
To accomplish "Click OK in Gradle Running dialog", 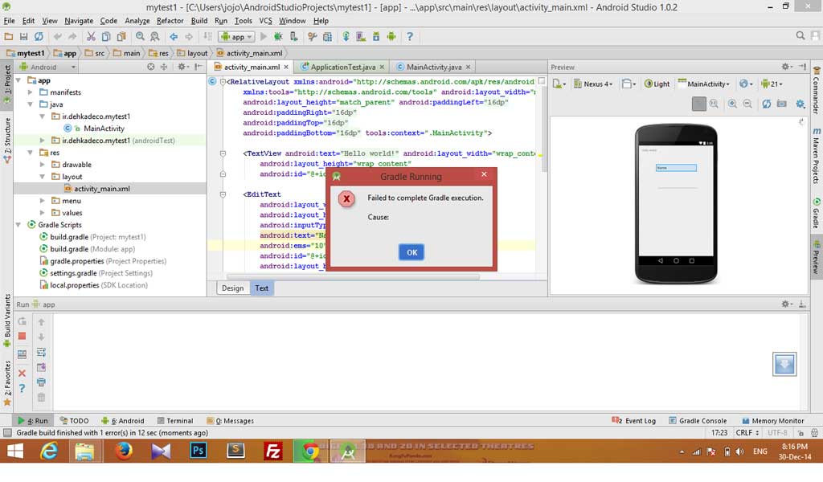I will 411,252.
